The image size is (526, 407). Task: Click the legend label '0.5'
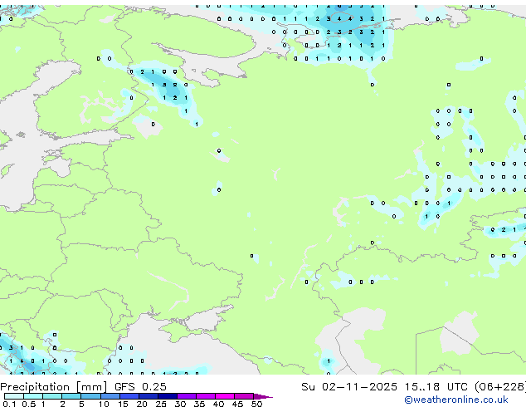pos(28,404)
